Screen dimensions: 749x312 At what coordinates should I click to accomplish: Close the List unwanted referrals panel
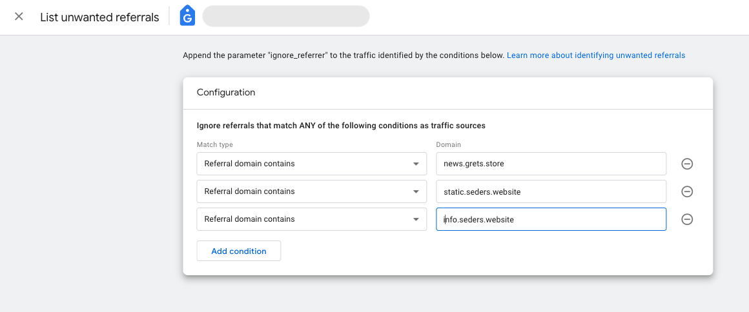click(x=19, y=17)
